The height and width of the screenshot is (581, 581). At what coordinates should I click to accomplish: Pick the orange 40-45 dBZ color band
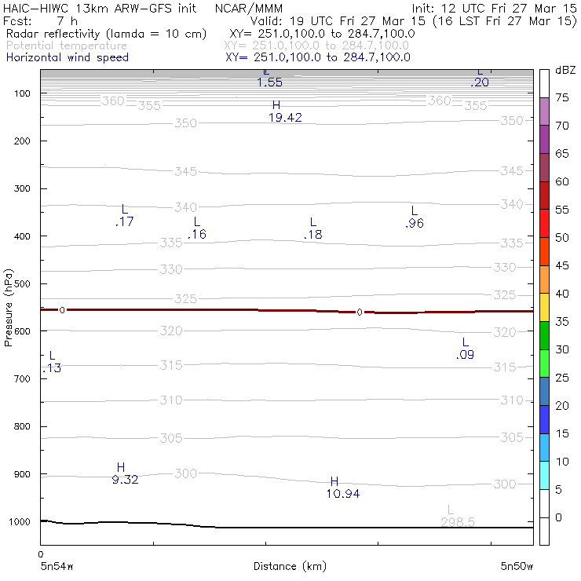click(x=544, y=280)
